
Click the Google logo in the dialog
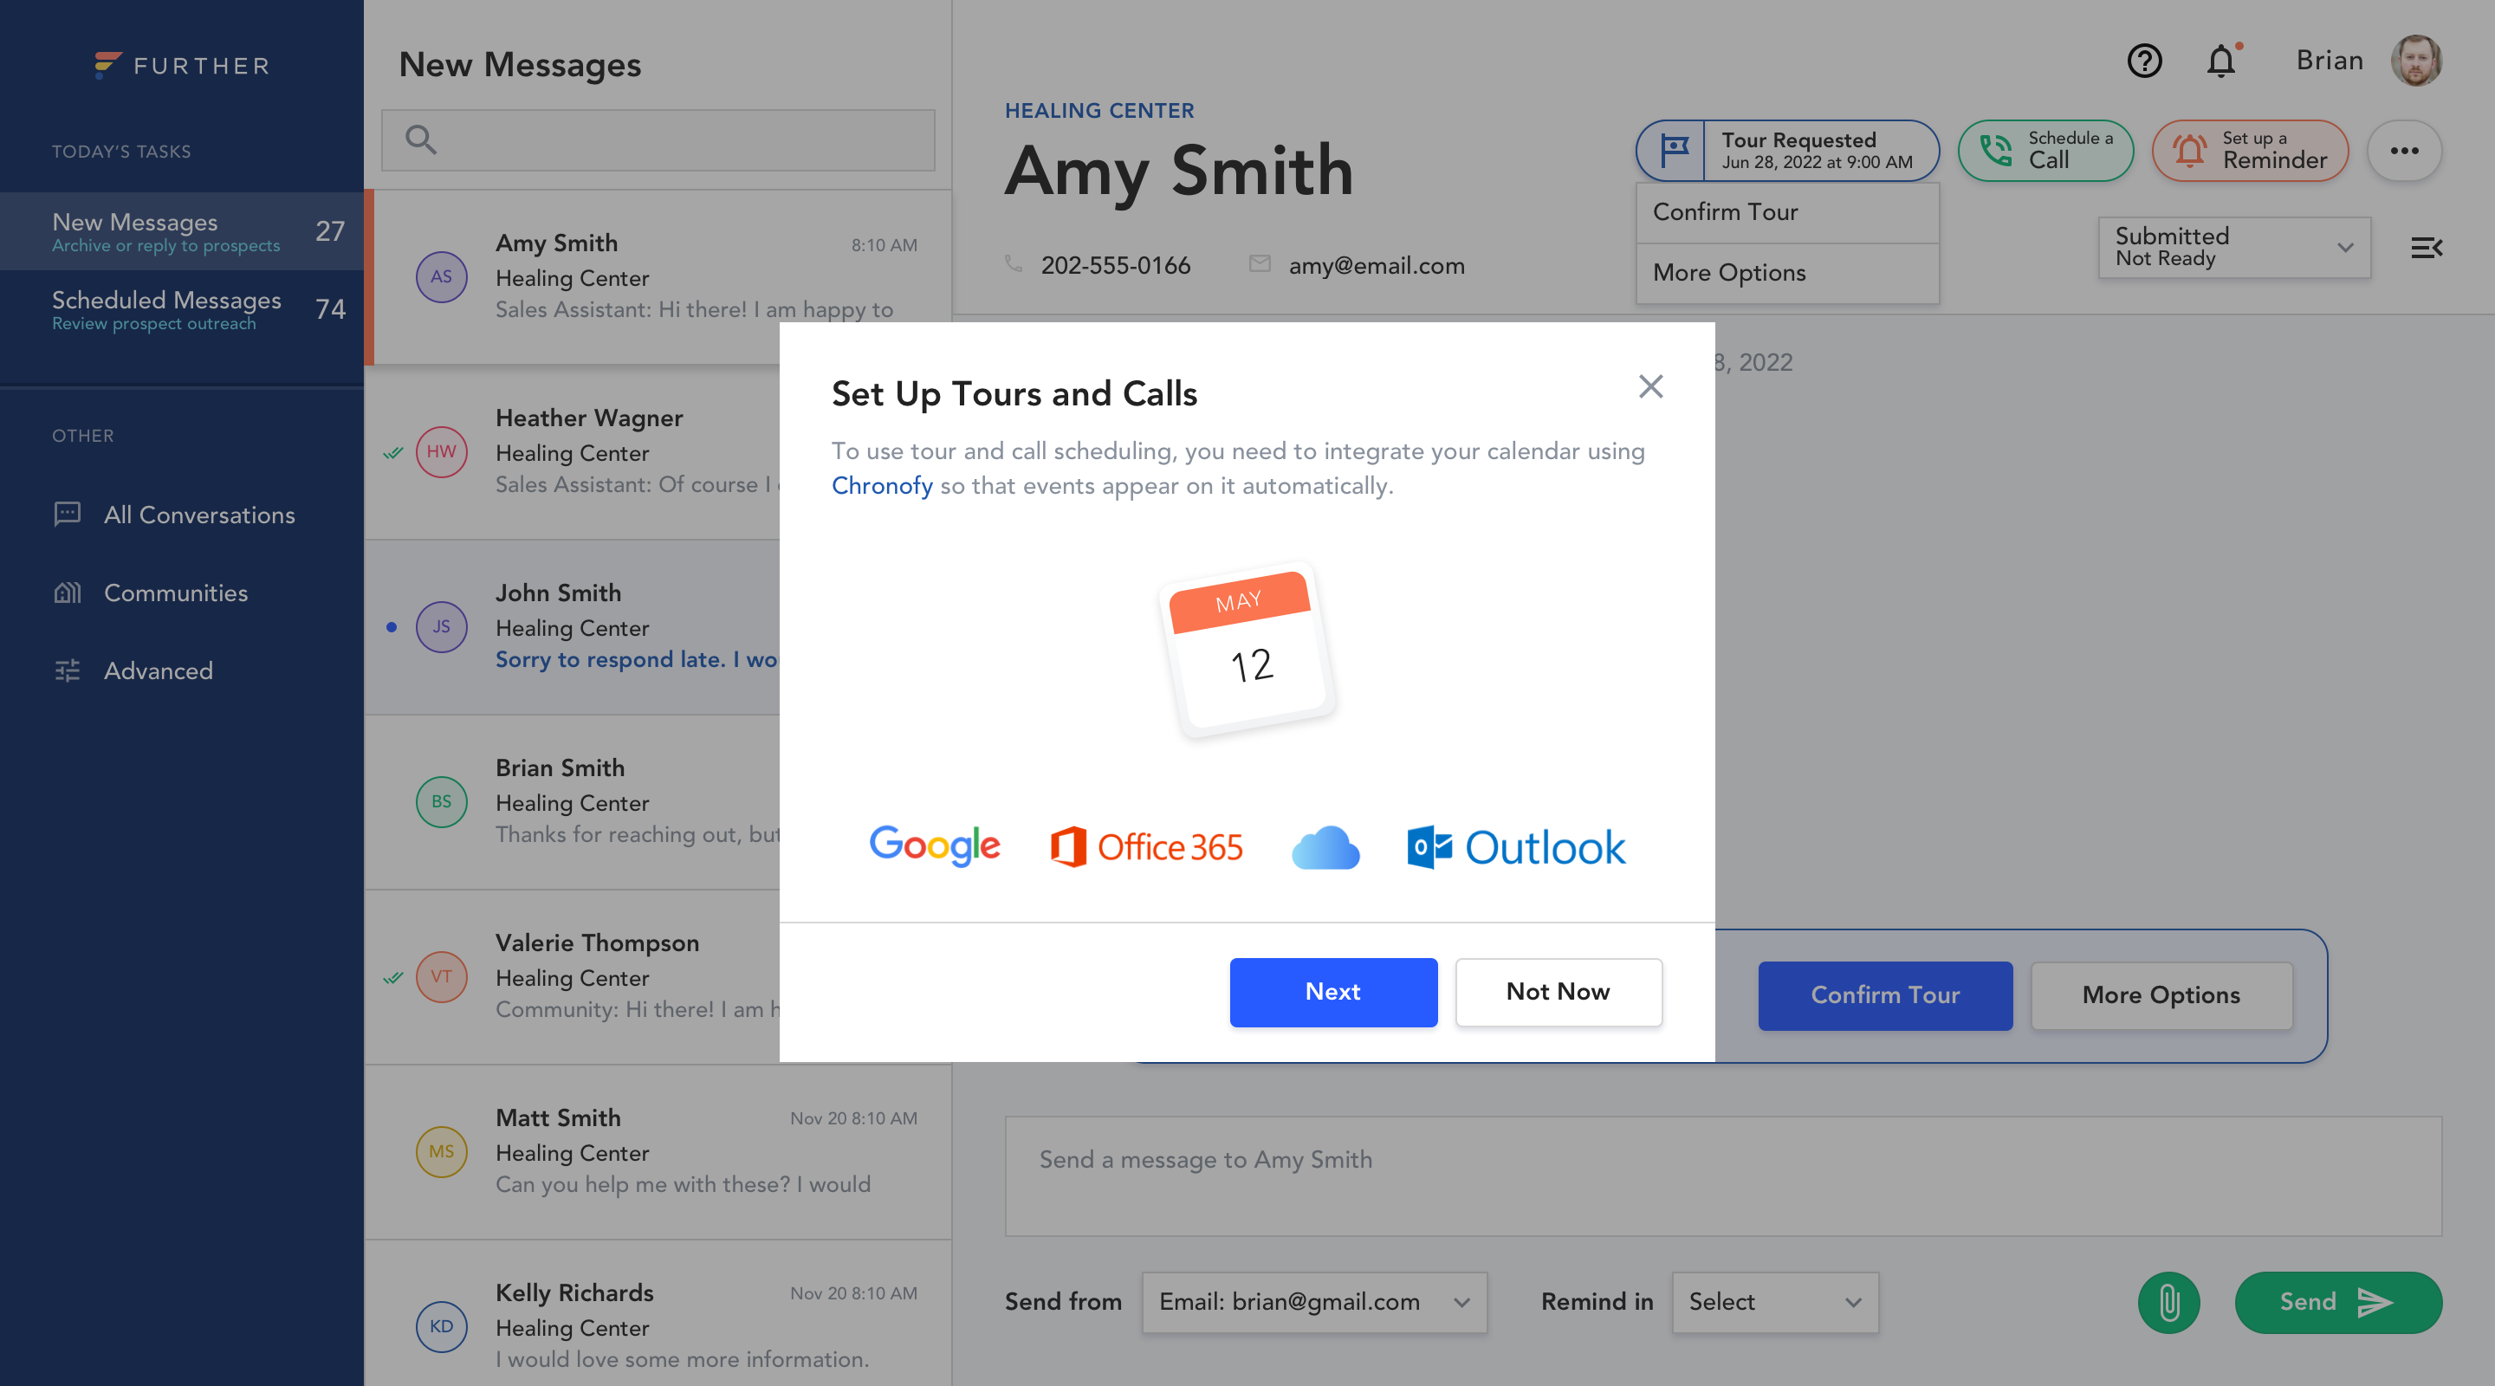pyautogui.click(x=935, y=845)
